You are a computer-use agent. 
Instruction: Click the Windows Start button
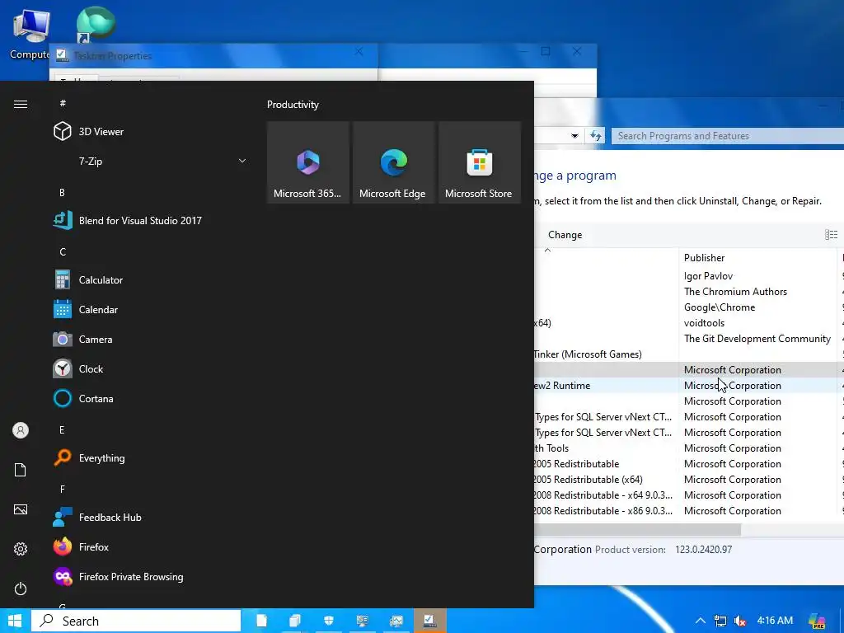pyautogui.click(x=15, y=621)
